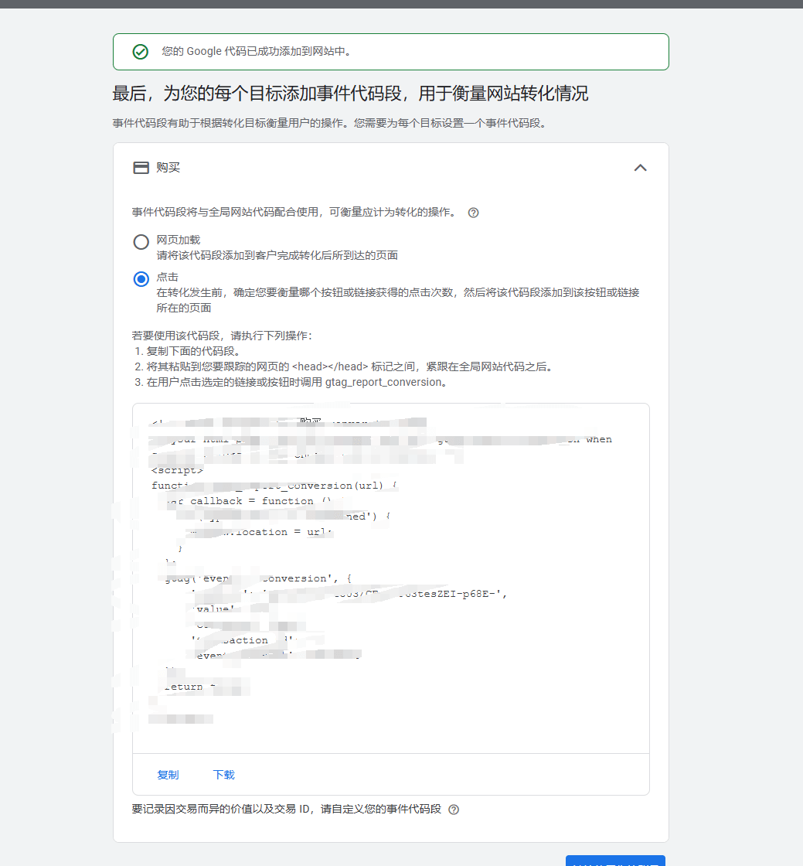Click the description 请将该代码段添加到客户完成转化后所到达的页面
The height and width of the screenshot is (866, 803).
pos(277,255)
